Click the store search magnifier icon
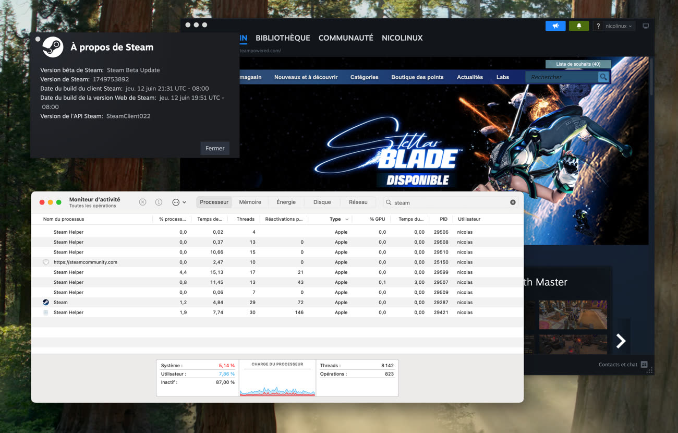This screenshot has width=678, height=433. (603, 77)
